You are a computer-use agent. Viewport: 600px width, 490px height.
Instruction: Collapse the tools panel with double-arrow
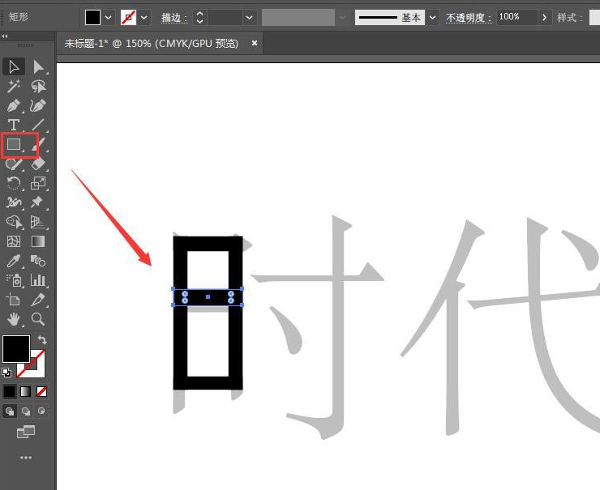click(x=5, y=36)
